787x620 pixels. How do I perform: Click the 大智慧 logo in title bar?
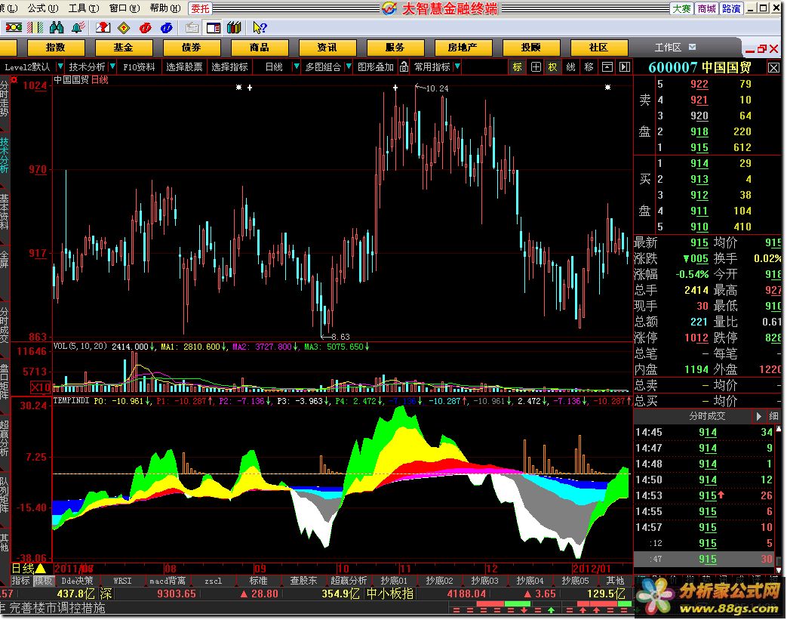(x=389, y=8)
